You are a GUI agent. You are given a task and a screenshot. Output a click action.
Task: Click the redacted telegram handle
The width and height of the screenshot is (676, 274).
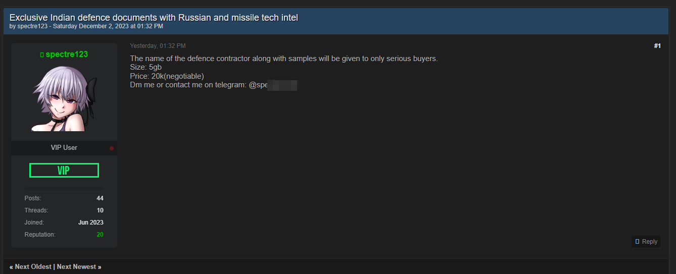[x=273, y=85]
